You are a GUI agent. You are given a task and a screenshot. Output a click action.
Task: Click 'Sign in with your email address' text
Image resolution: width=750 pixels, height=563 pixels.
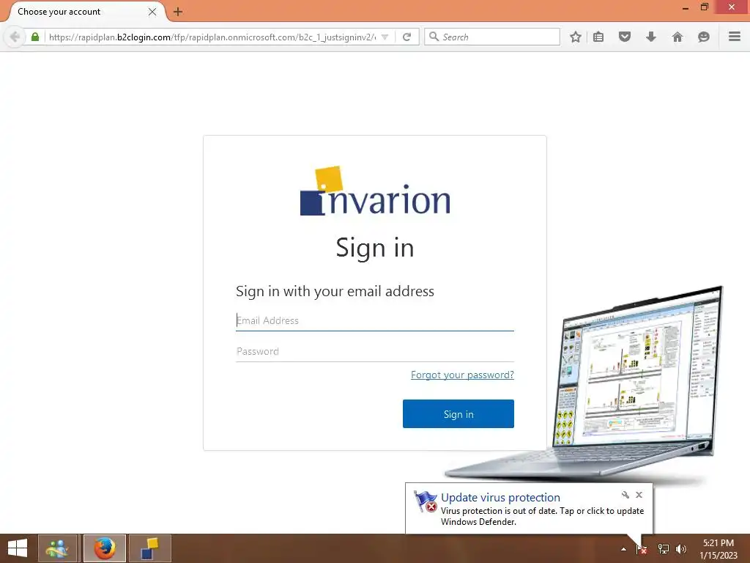click(x=335, y=291)
